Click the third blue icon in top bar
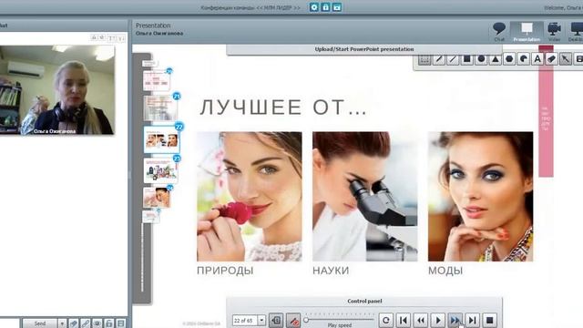583x328 pixels. tap(337, 7)
